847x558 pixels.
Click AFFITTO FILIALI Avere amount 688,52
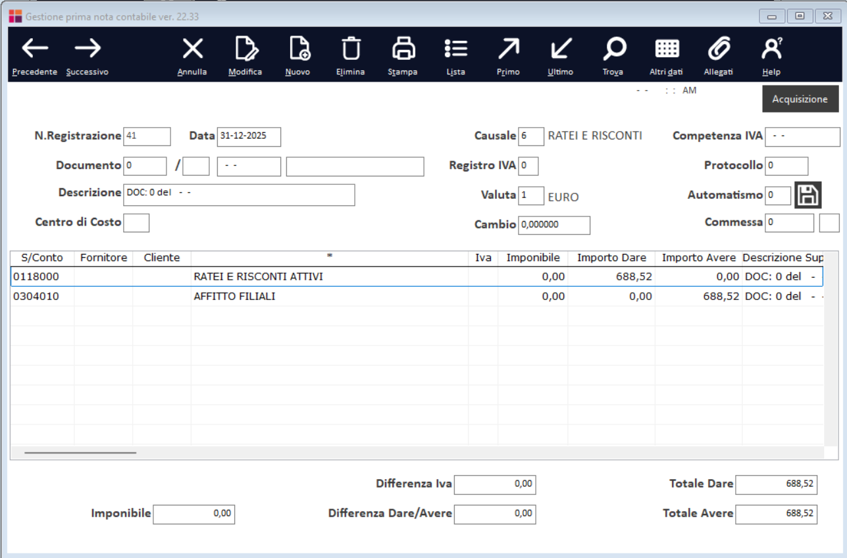pos(699,297)
